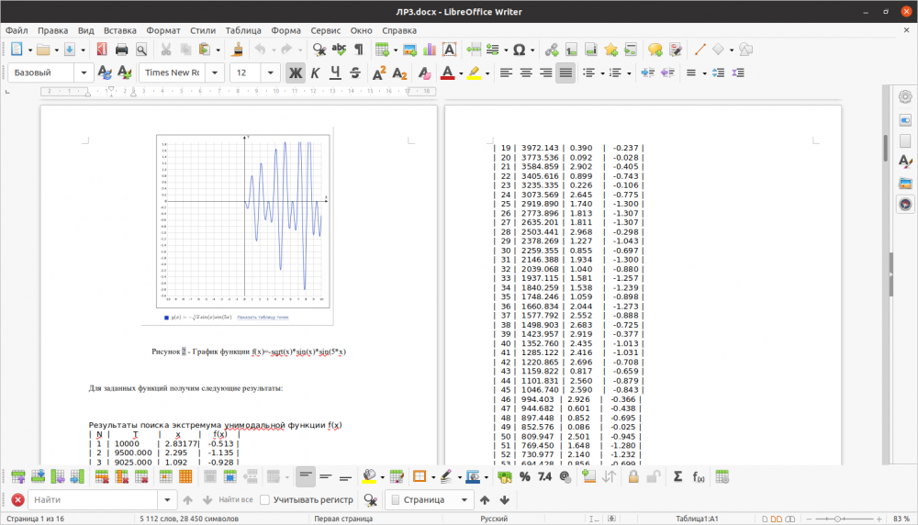The image size is (918, 525).
Task: Expand Times New Roman font list
Action: (217, 73)
